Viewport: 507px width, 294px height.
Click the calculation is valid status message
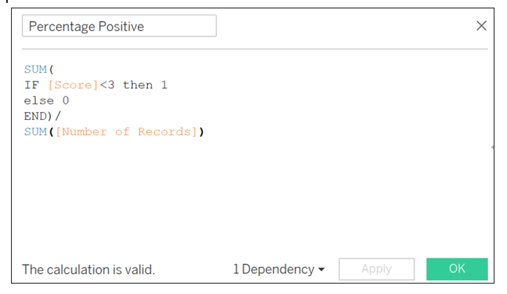click(88, 269)
